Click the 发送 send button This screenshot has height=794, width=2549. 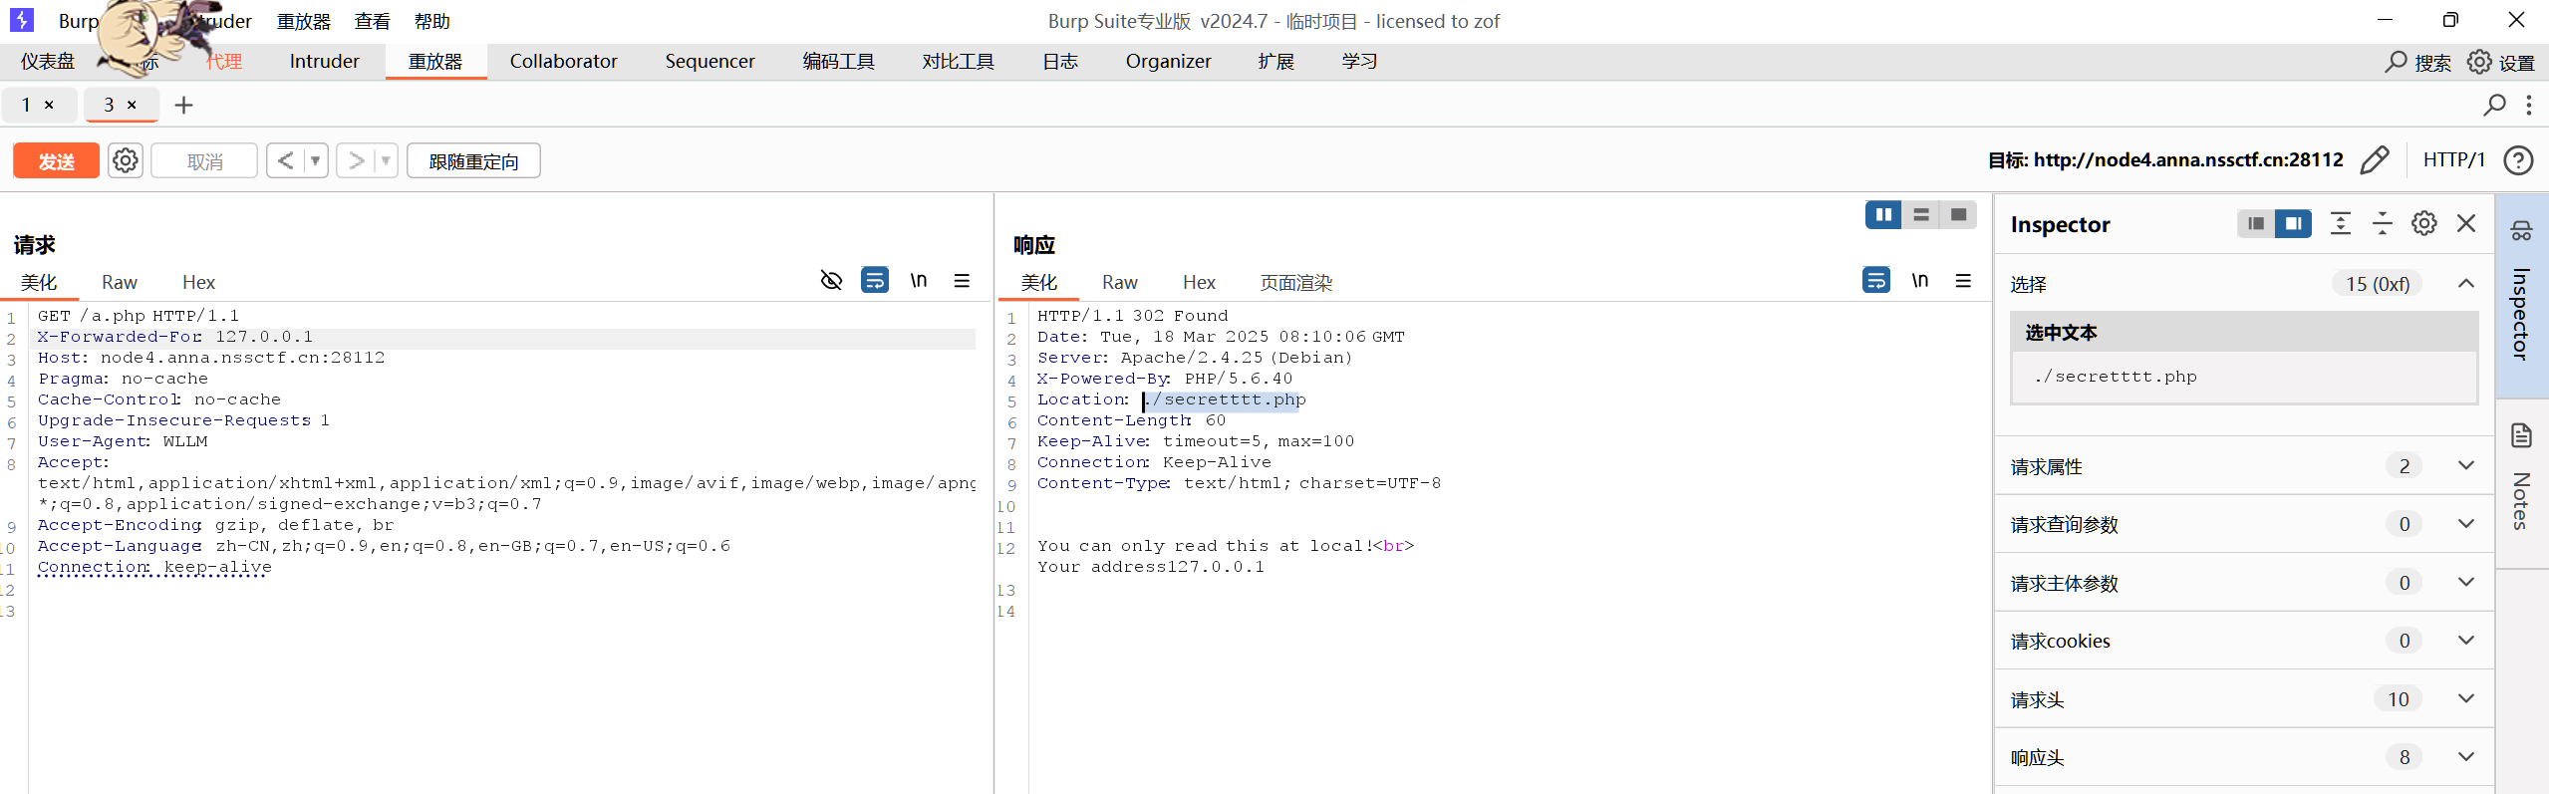[x=56, y=161]
